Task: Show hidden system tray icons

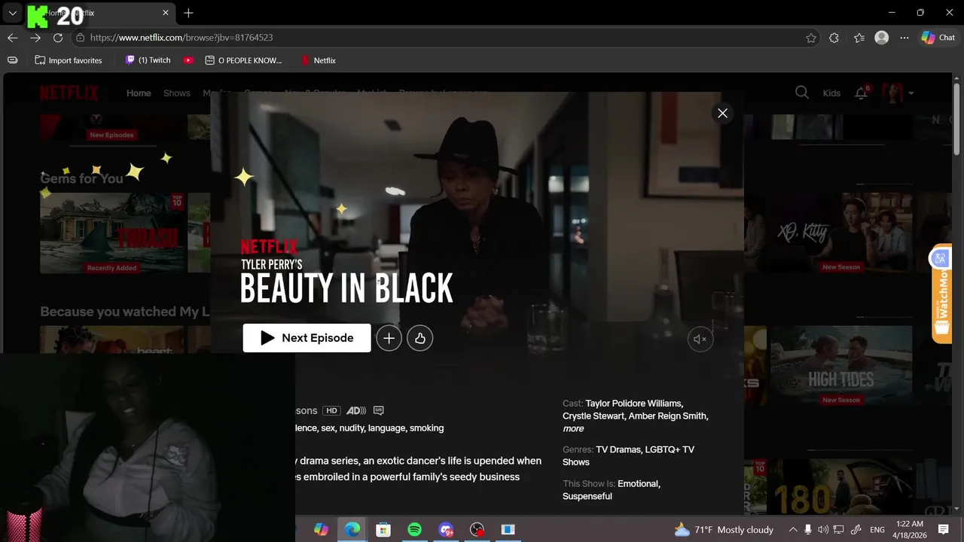Action: [792, 530]
